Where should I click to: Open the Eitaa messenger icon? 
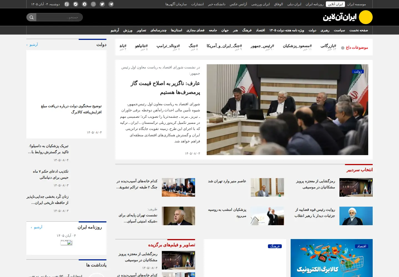coord(67,4)
